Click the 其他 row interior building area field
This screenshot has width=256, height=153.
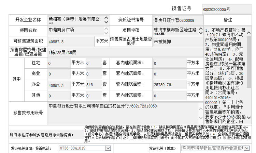pos(170,96)
